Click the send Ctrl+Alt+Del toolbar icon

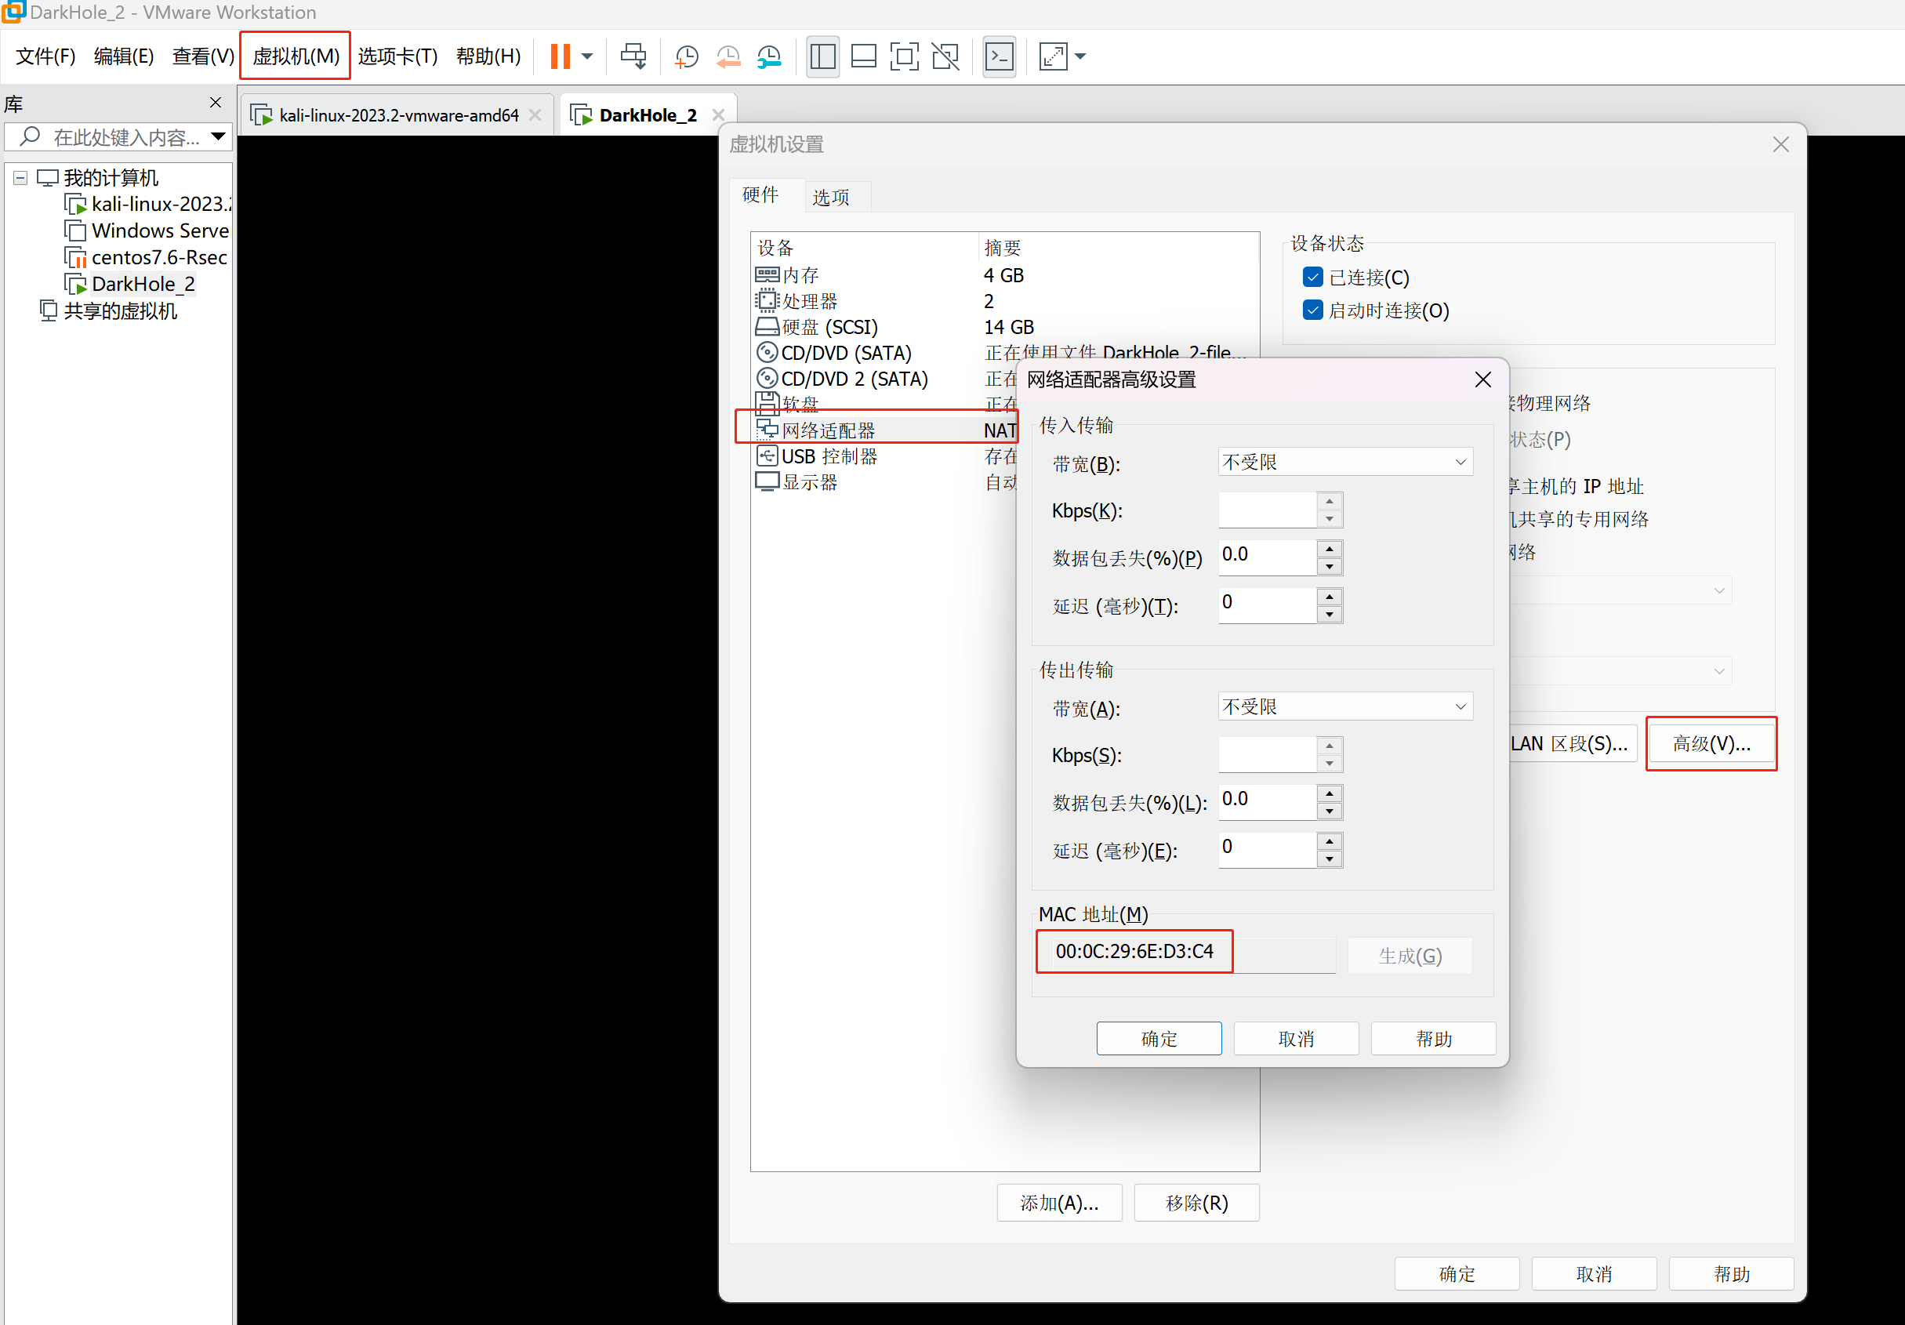633,56
